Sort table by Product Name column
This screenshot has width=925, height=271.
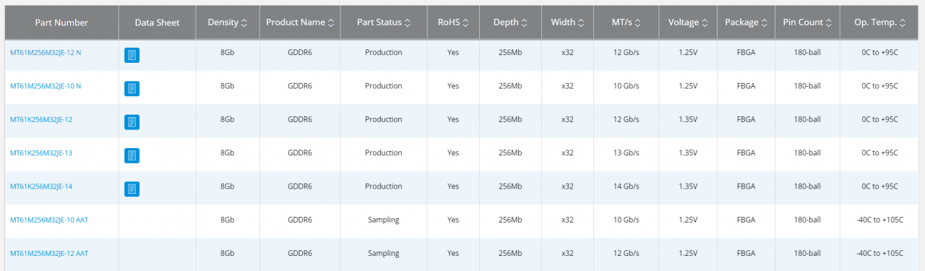(300, 22)
